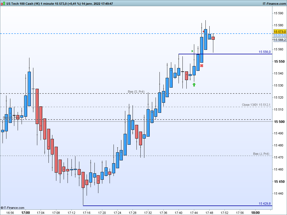Image resolution: width=287 pixels, height=215 pixels.
Task: Click the 17:44 time axis label
Action: tap(194, 213)
